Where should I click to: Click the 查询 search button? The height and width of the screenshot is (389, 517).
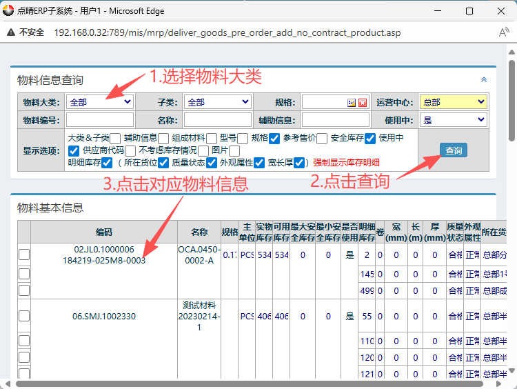pos(453,150)
